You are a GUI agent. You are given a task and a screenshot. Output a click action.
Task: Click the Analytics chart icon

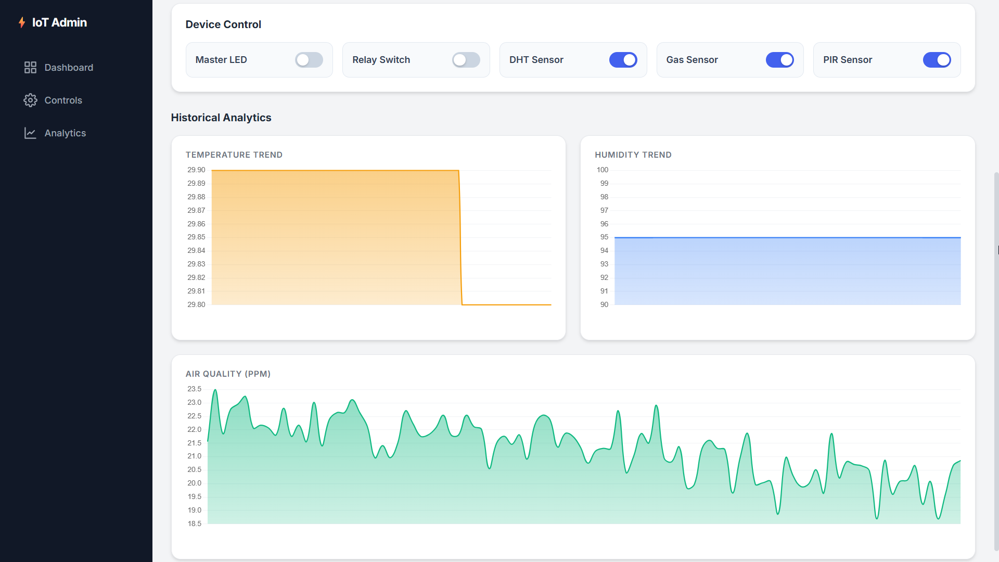(30, 133)
